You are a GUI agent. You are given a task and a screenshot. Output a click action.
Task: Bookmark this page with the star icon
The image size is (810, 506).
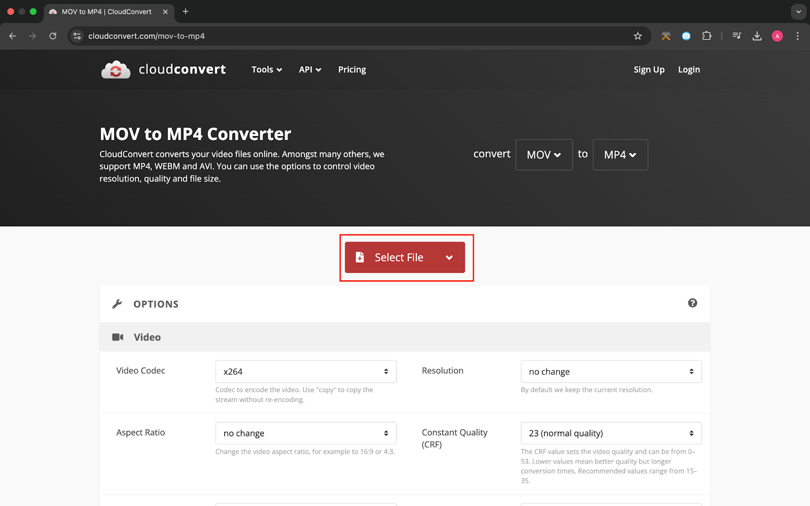point(638,36)
